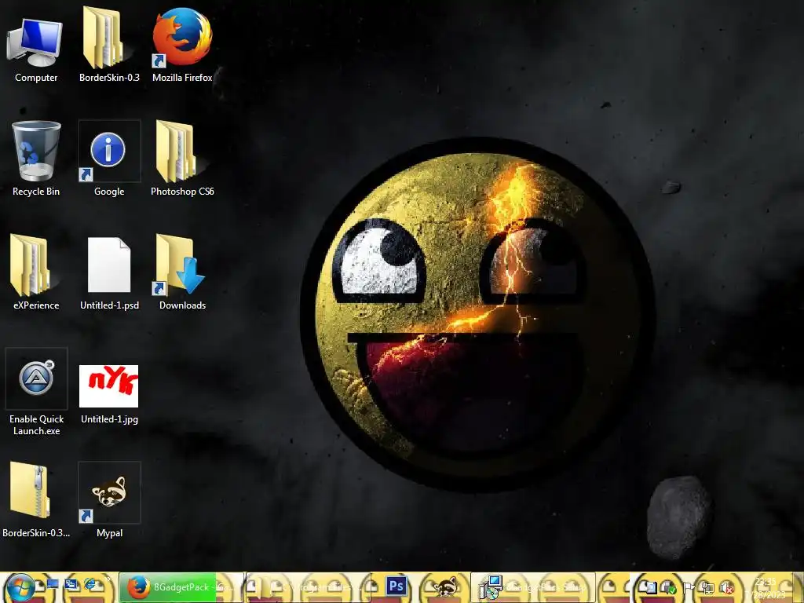This screenshot has height=603, width=804.
Task: Expand the Quick Launch overflow chevron
Action: click(x=108, y=580)
